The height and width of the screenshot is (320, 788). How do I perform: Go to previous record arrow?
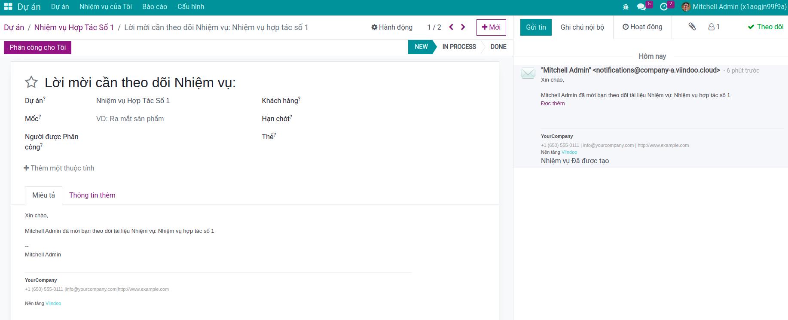451,27
